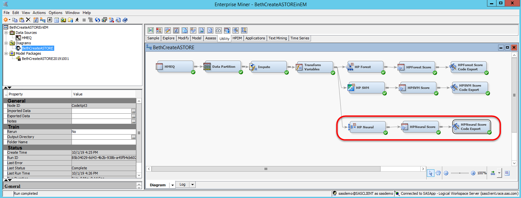521x198 pixels.
Task: Open the Actions menu
Action: pyautogui.click(x=39, y=13)
